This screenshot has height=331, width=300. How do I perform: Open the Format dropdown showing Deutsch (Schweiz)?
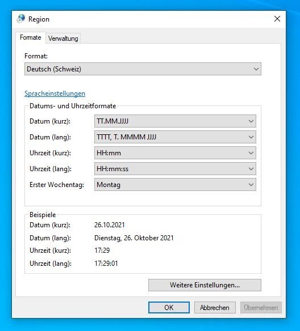pos(143,69)
